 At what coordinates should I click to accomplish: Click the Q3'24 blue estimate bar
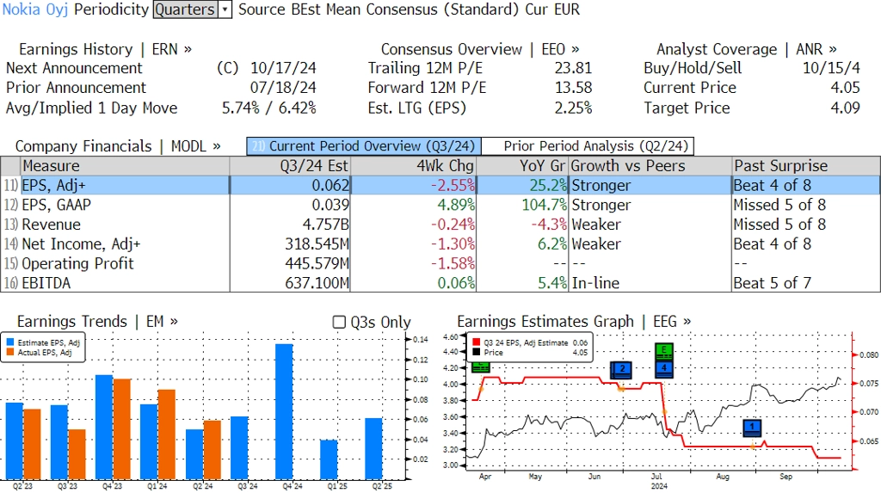239,448
